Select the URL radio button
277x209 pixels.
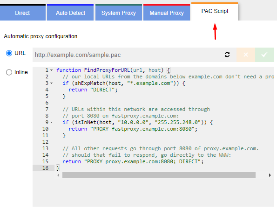pyautogui.click(x=9, y=53)
